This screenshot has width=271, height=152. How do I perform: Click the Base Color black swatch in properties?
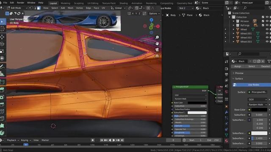pyautogui.click(x=259, y=110)
